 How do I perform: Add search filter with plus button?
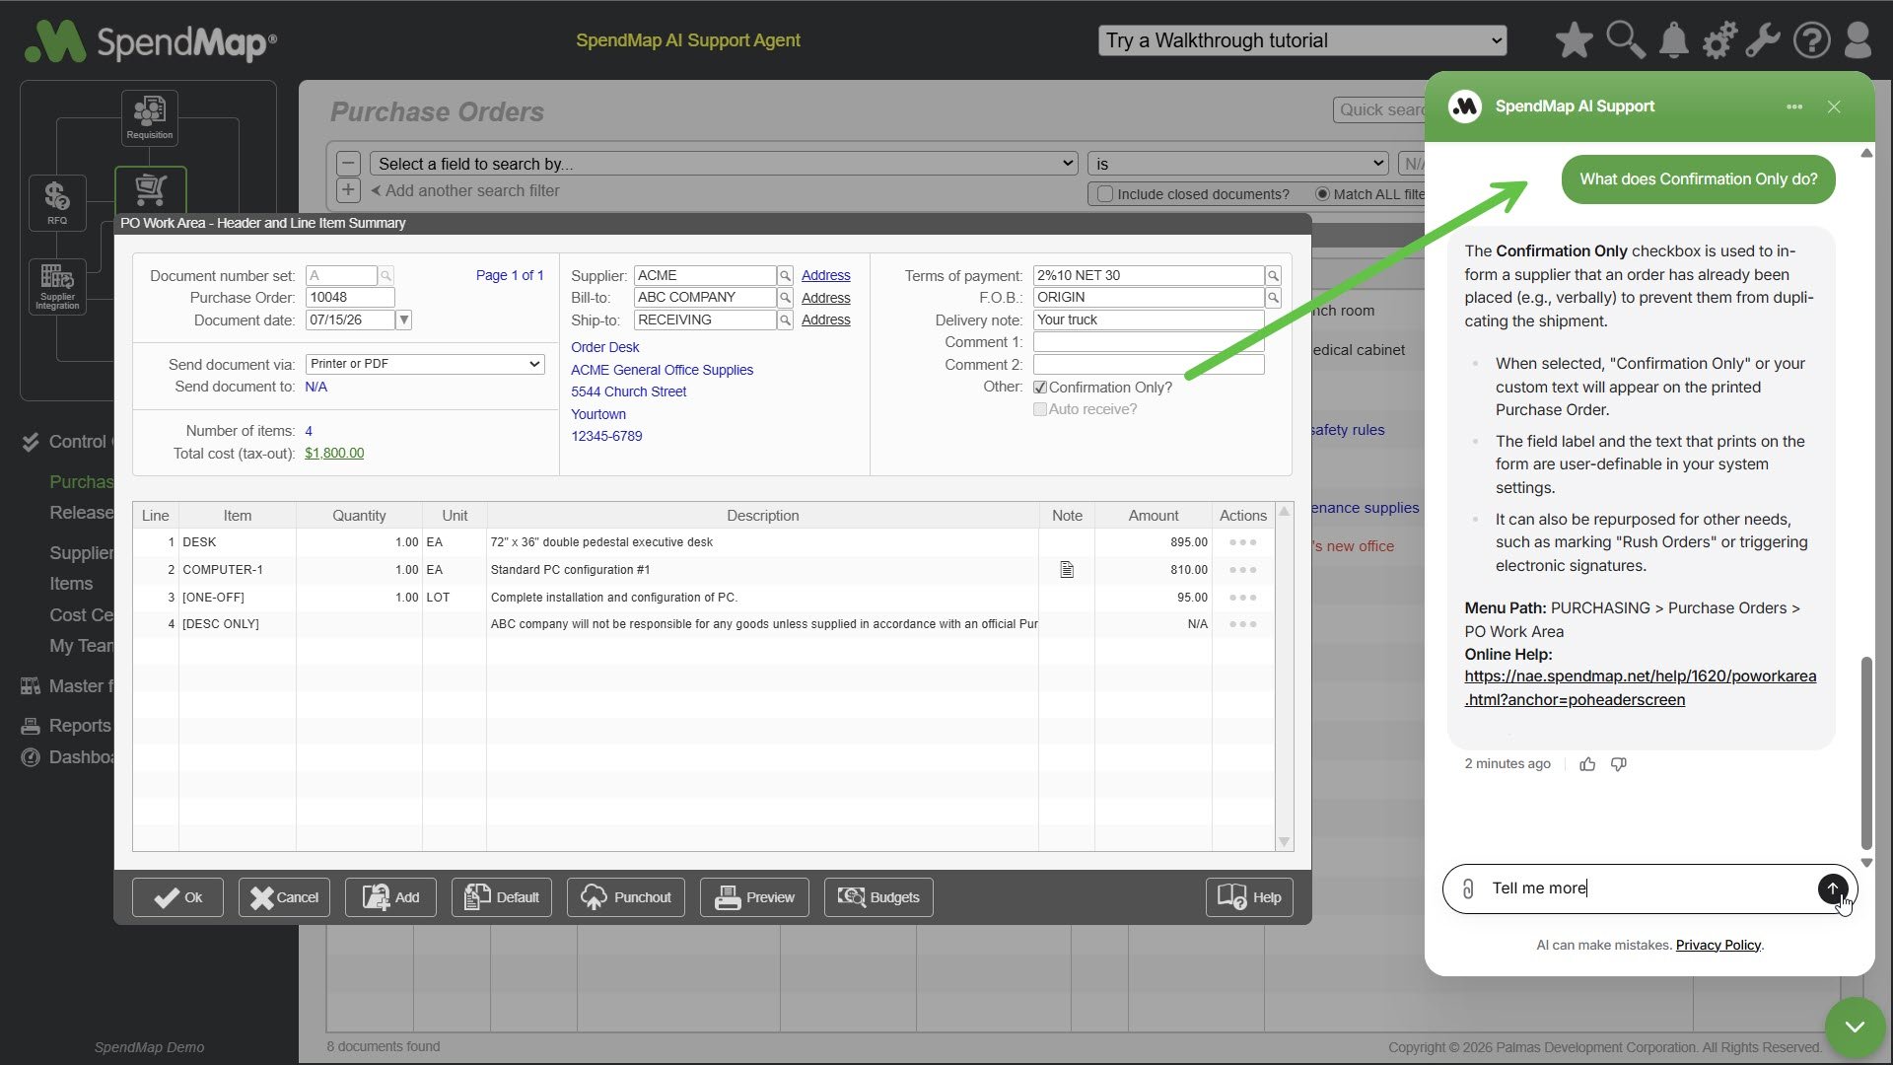point(348,190)
